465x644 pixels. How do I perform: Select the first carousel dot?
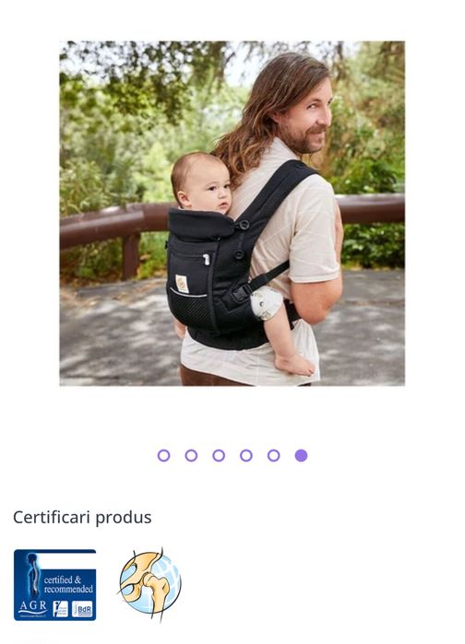(x=163, y=455)
